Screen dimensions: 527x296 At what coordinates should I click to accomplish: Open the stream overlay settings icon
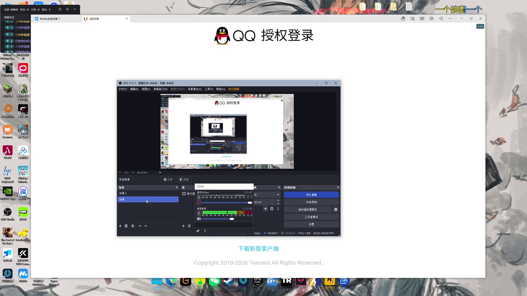[67, 9]
